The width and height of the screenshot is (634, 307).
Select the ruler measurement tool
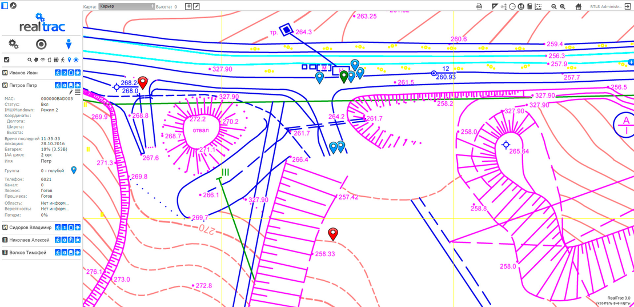point(495,7)
